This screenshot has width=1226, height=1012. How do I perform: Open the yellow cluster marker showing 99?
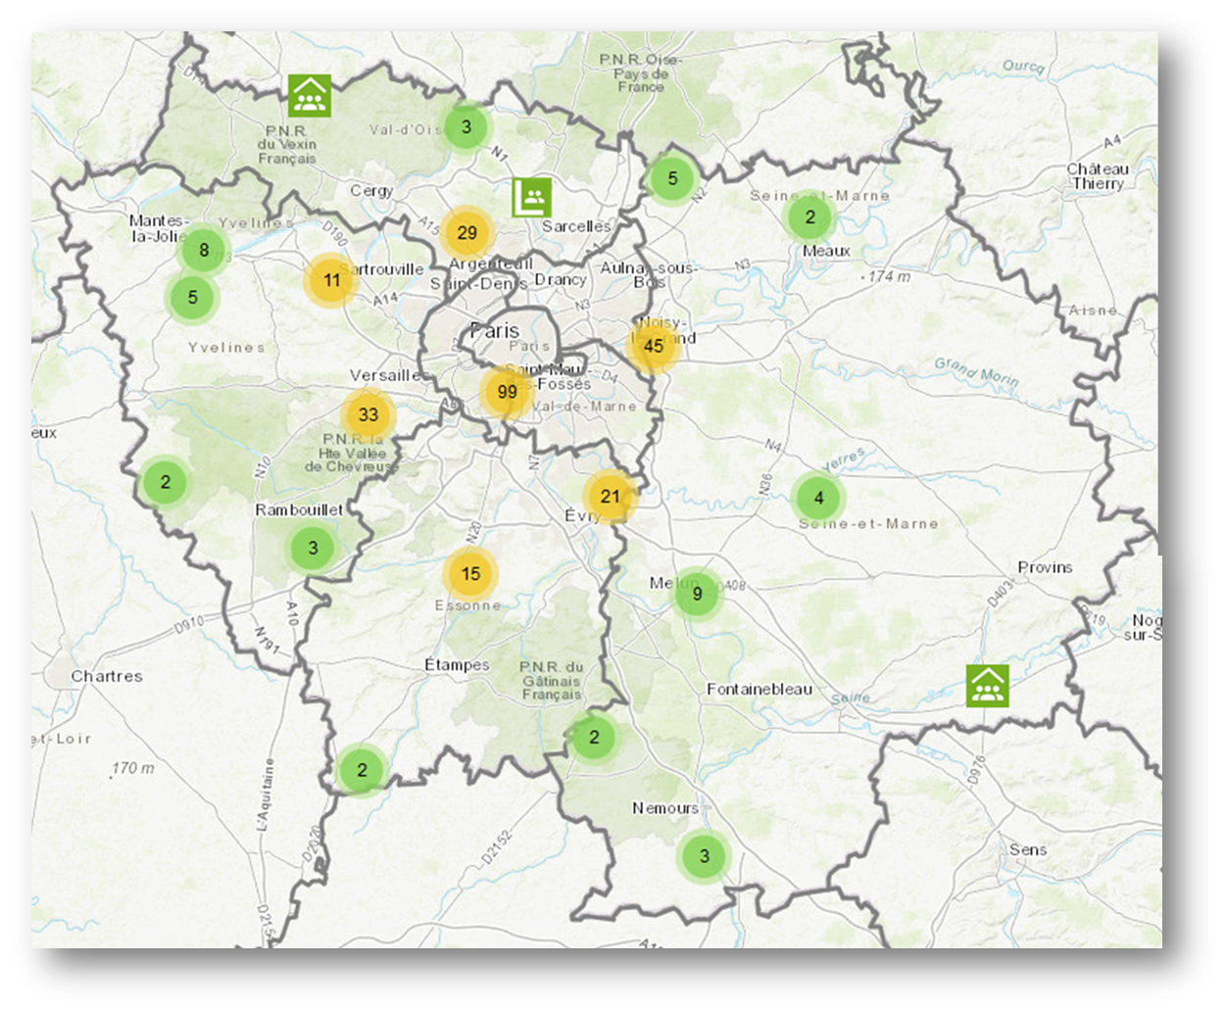pos(507,392)
